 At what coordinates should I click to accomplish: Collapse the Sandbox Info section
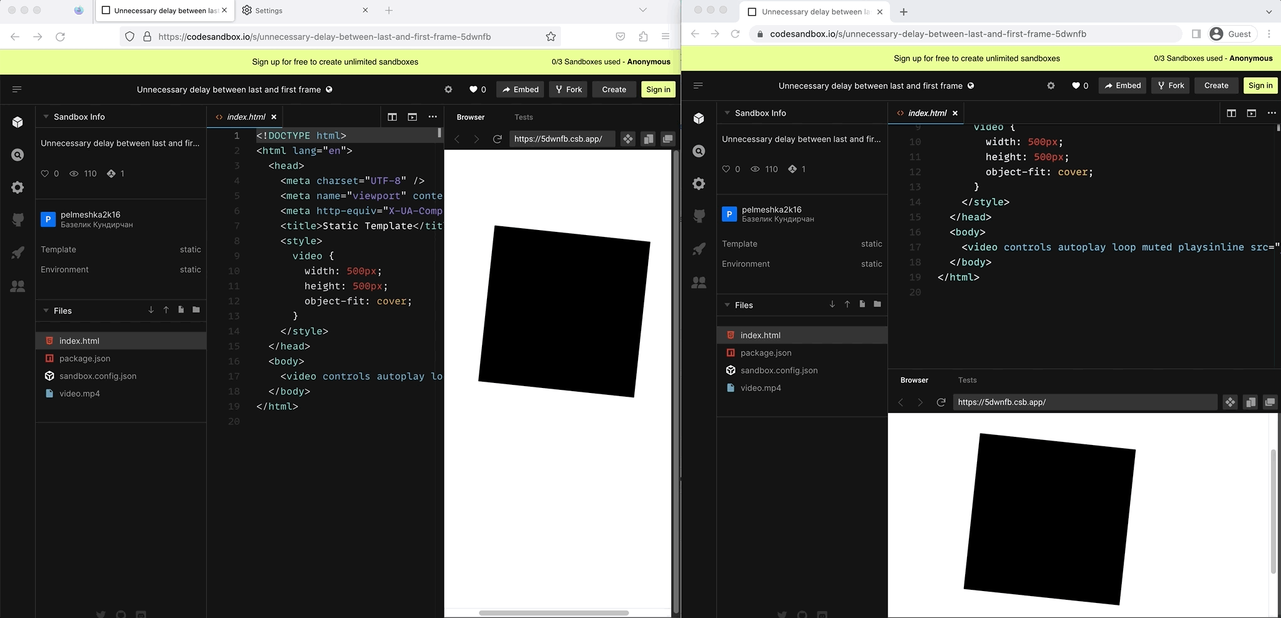[46, 116]
